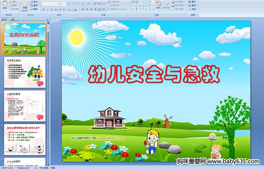Viewport: 264px width, 169px height.
Task: Click the Paste clipboard icon
Action: click(x=5, y=4)
